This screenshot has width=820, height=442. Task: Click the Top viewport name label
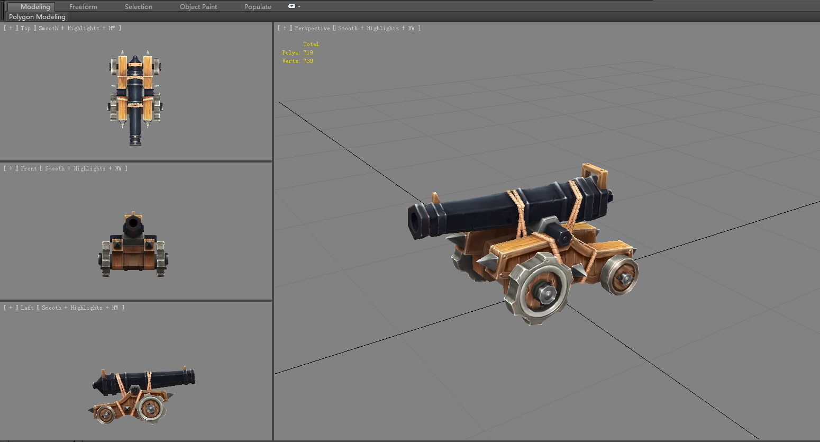(25, 28)
